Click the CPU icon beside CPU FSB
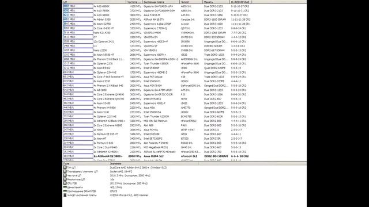369x207 pixels. coord(65,183)
